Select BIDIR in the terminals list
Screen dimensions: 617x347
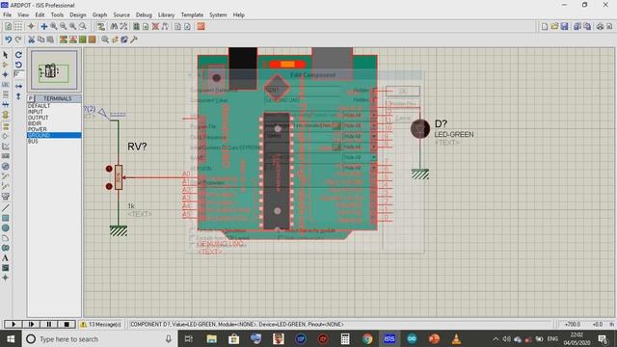pyautogui.click(x=54, y=123)
